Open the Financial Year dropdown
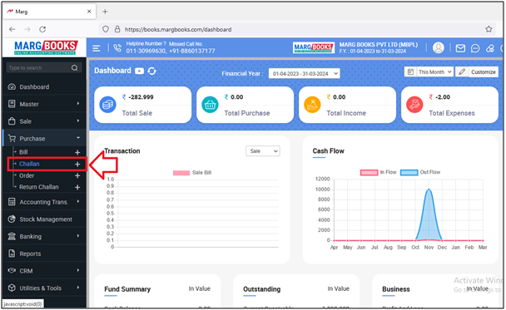This screenshot has width=506, height=310. click(x=304, y=73)
